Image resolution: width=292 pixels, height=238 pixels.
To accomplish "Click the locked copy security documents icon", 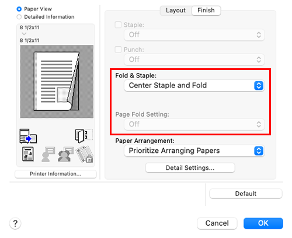I will pyautogui.click(x=85, y=155).
